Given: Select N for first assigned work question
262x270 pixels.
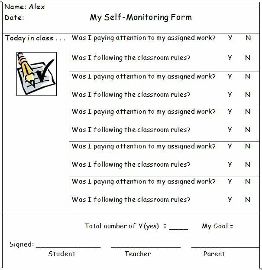Looking at the screenshot, I should pyautogui.click(x=248, y=37).
